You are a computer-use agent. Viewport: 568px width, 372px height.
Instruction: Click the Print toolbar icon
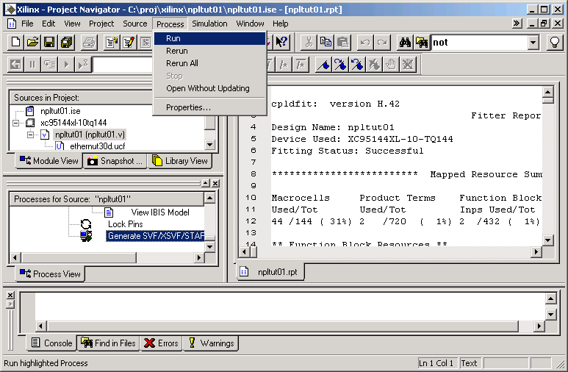89,43
